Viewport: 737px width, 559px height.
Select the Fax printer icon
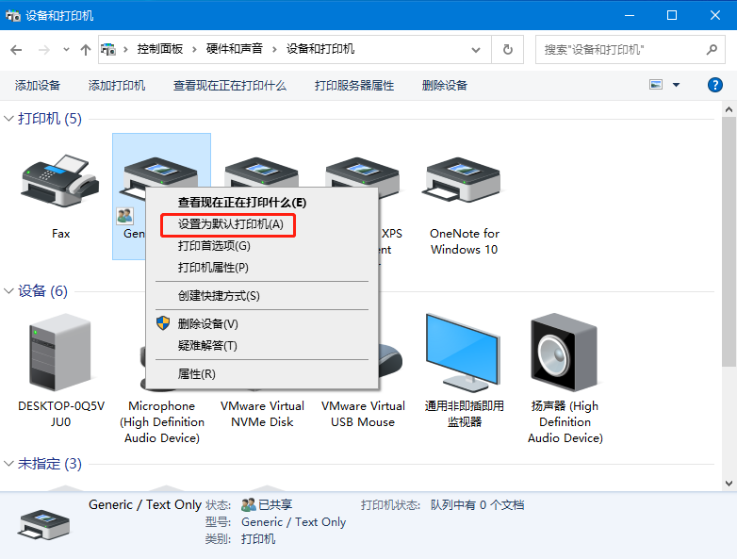[60, 182]
